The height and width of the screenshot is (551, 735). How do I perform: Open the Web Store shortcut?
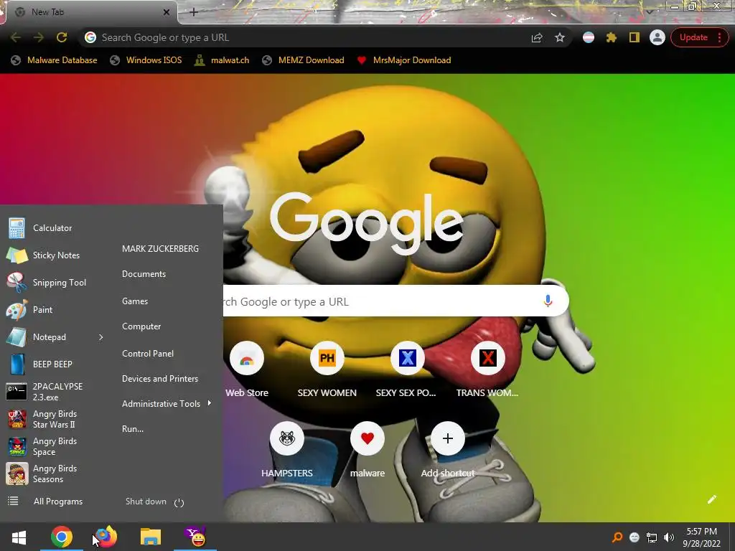247,370
